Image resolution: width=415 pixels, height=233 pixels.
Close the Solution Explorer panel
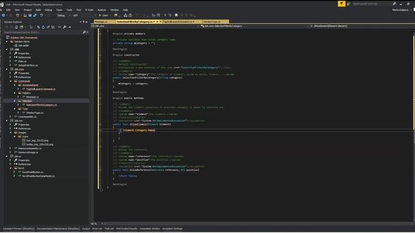click(x=86, y=22)
